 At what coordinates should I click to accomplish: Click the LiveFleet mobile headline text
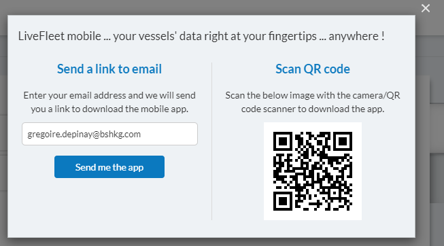(x=201, y=36)
